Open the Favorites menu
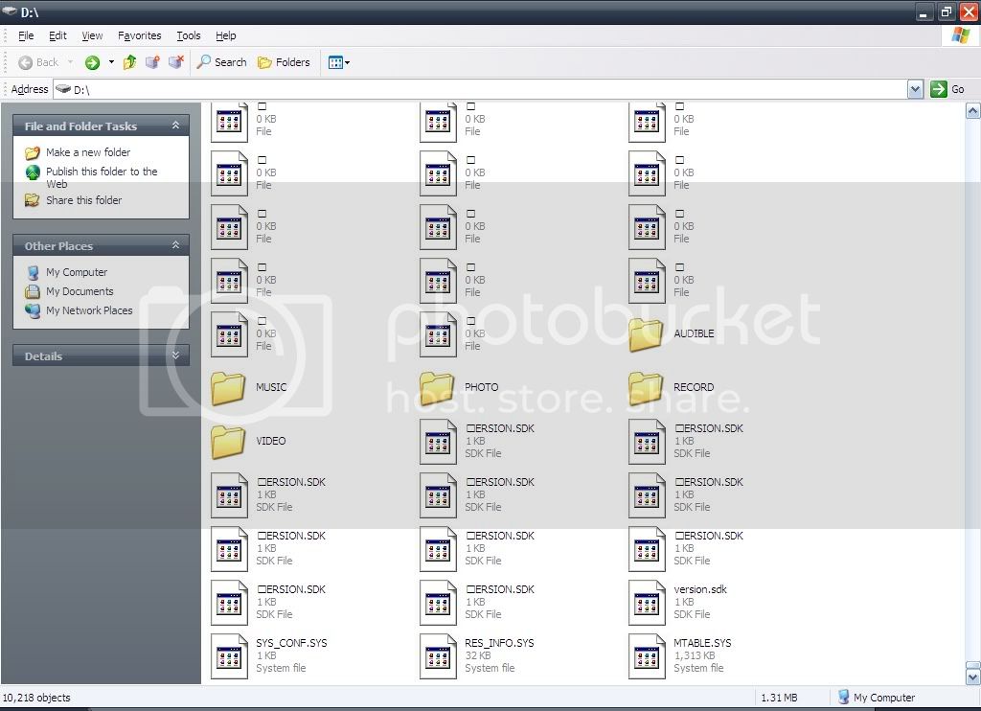The width and height of the screenshot is (981, 711). [140, 35]
